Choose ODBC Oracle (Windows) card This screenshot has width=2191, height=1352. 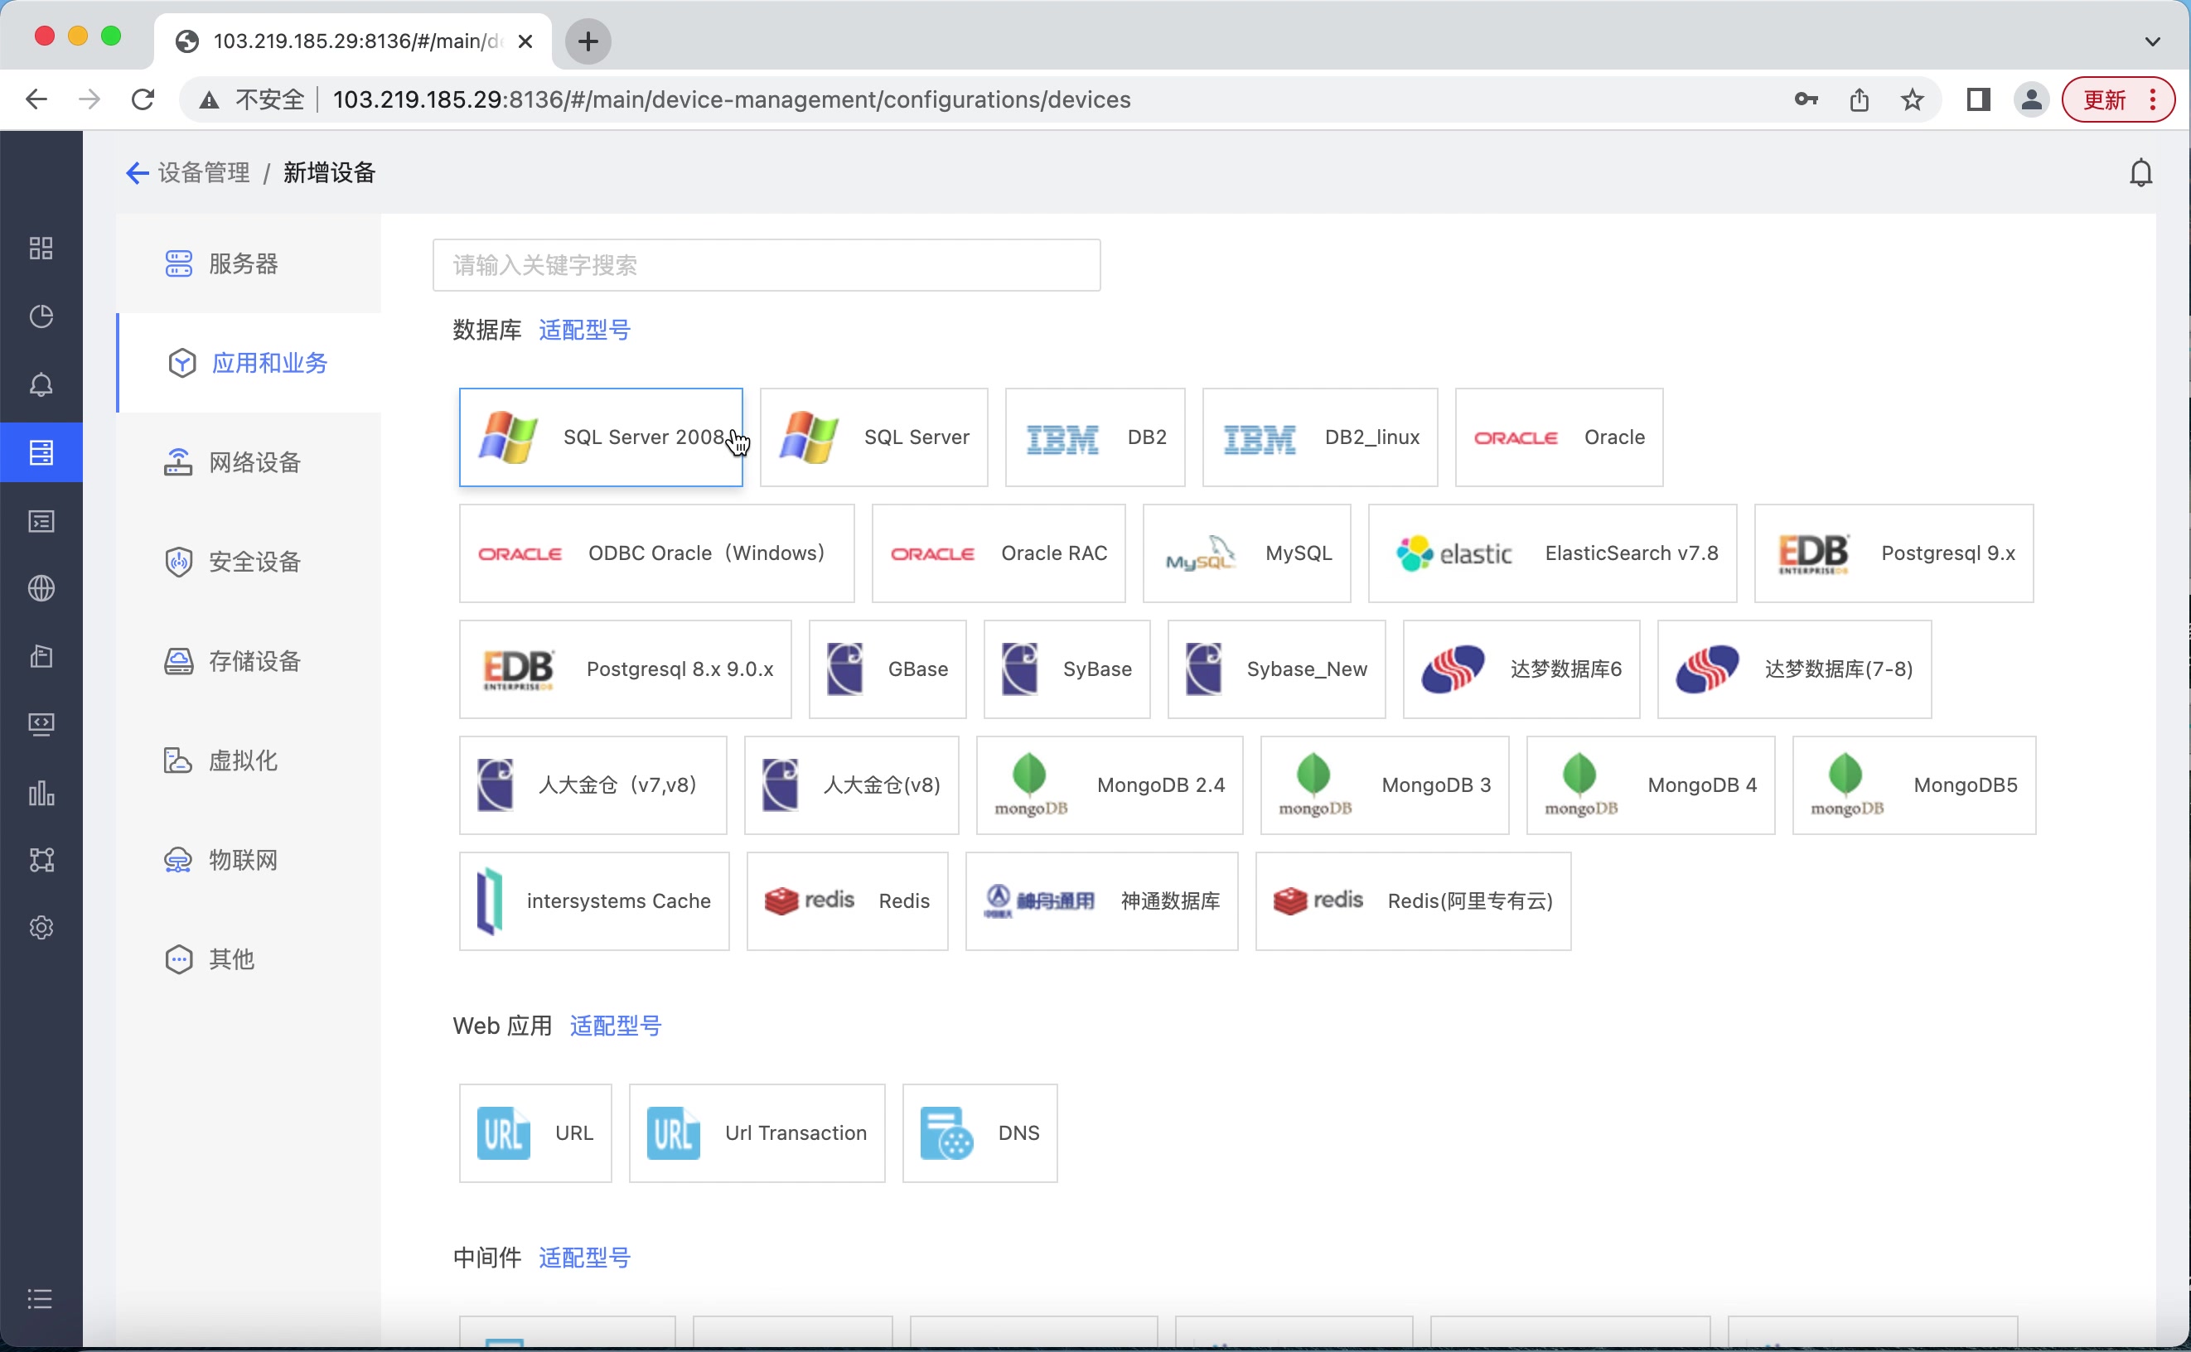pyautogui.click(x=656, y=553)
